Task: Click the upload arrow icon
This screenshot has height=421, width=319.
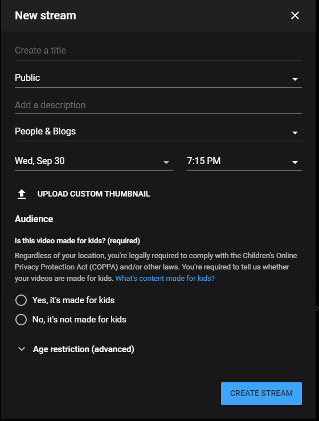Action: tap(22, 194)
